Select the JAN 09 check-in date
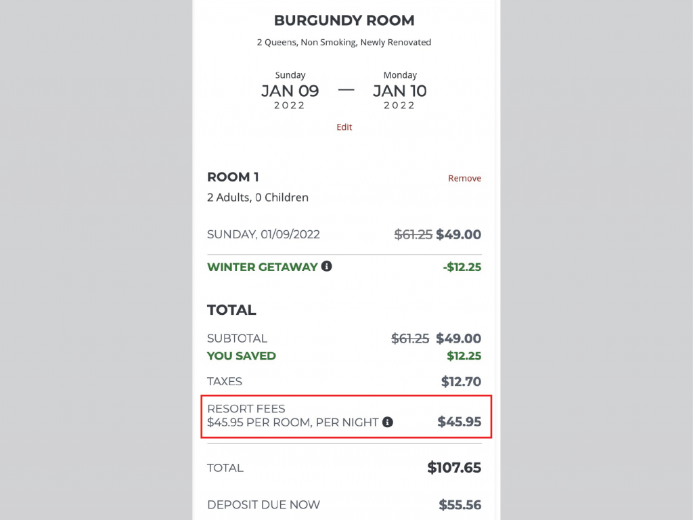The width and height of the screenshot is (693, 520). [x=290, y=91]
